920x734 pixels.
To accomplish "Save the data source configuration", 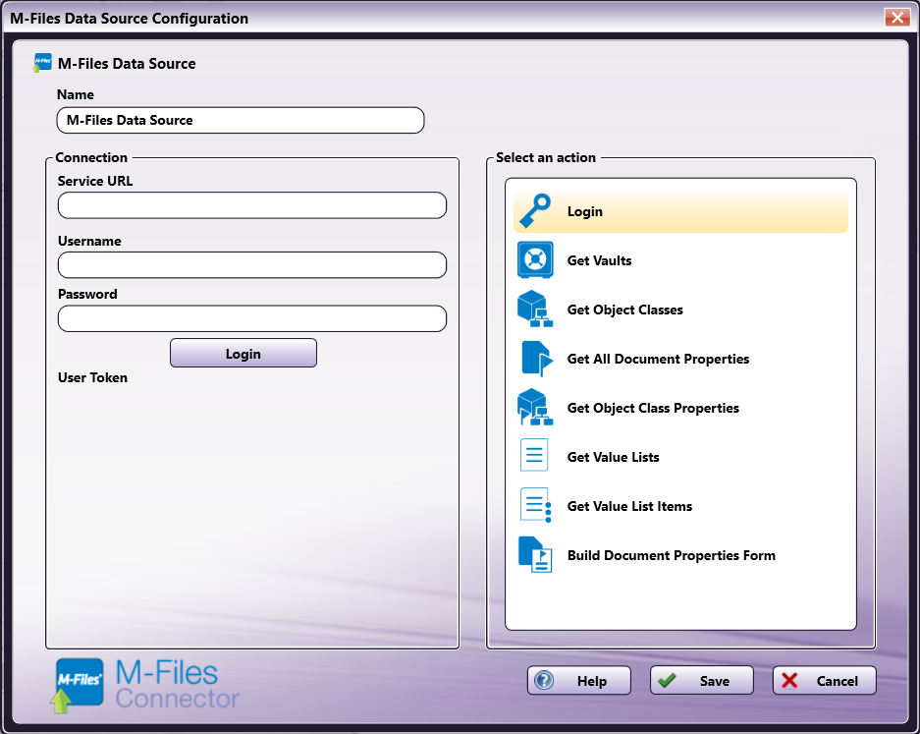I will coord(701,681).
